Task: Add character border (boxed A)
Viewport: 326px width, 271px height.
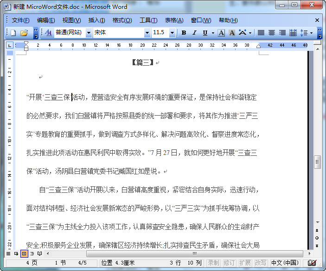Action: coord(221,33)
